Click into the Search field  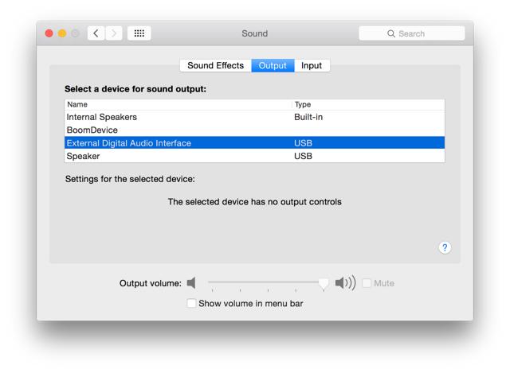(412, 33)
